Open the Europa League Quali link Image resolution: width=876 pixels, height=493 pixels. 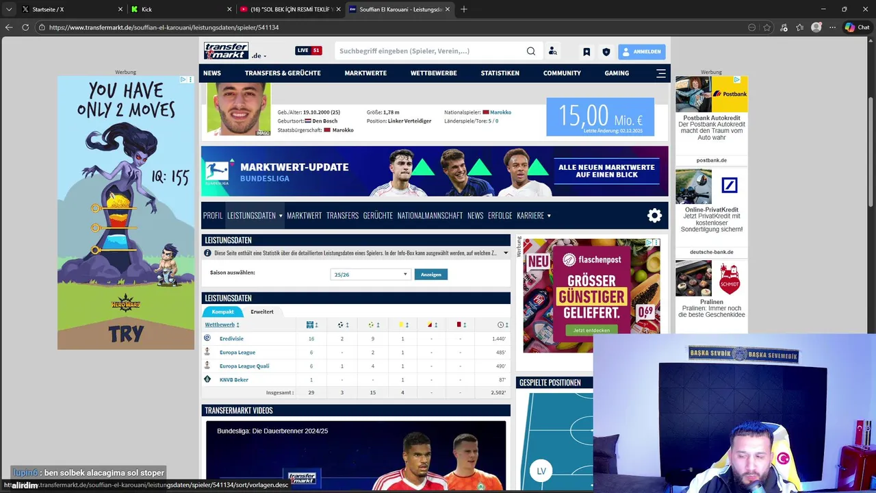click(x=244, y=366)
